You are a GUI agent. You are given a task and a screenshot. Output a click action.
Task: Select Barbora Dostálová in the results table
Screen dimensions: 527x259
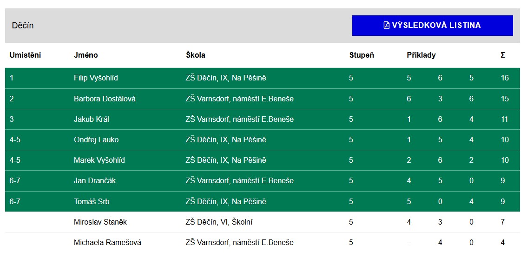click(105, 99)
